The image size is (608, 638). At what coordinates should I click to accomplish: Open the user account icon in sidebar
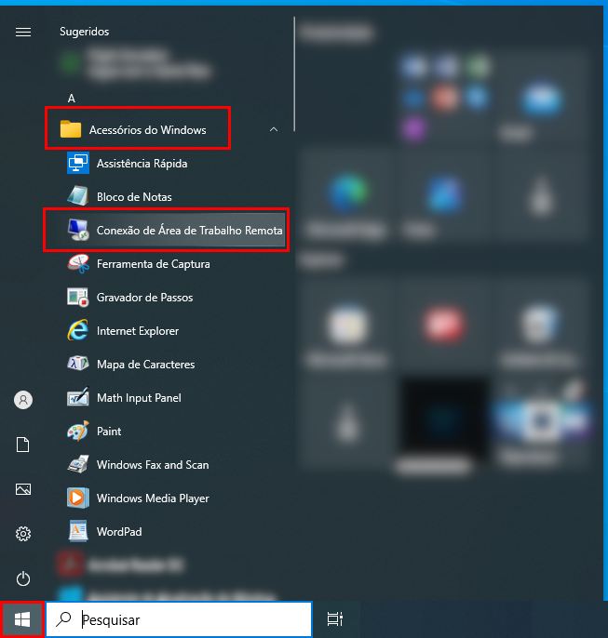23,400
